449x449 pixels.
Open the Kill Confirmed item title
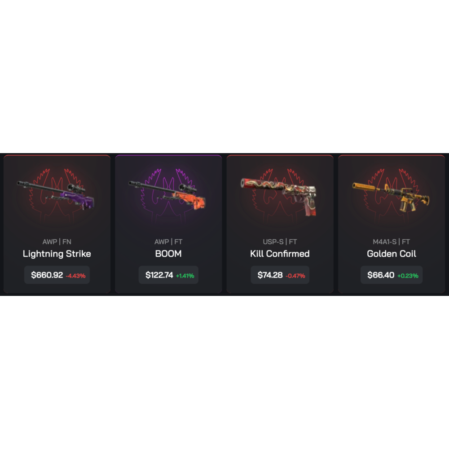[x=280, y=254]
